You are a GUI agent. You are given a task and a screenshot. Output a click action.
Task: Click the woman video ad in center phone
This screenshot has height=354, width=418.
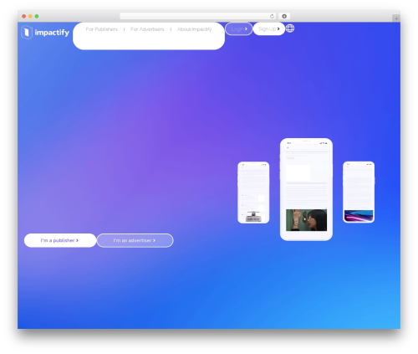tap(306, 220)
